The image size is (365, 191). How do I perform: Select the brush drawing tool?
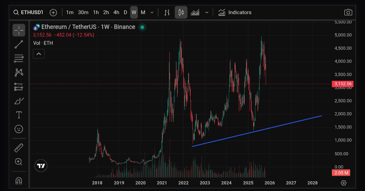19,101
